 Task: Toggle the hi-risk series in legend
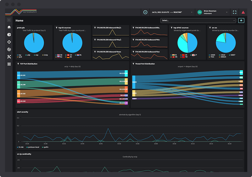(x=20, y=147)
